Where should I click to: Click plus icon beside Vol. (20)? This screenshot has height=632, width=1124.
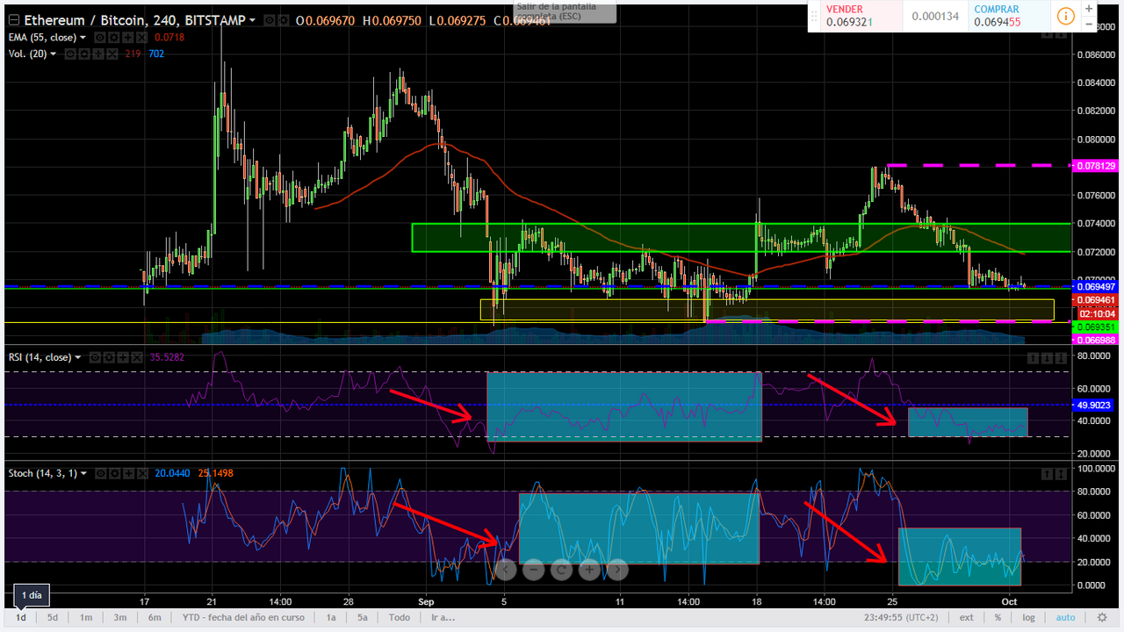[98, 54]
